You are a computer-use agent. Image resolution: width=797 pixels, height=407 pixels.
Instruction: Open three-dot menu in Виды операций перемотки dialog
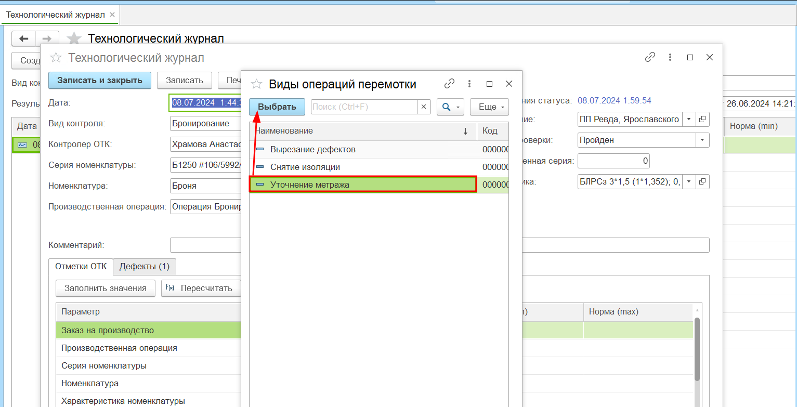coord(469,84)
